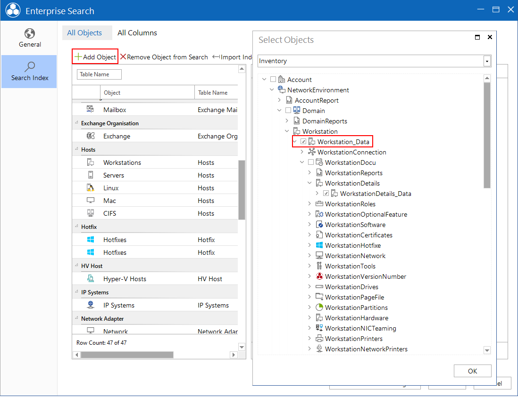Select the WorkstationPageFile tree item
This screenshot has width=518, height=397.
pos(354,297)
